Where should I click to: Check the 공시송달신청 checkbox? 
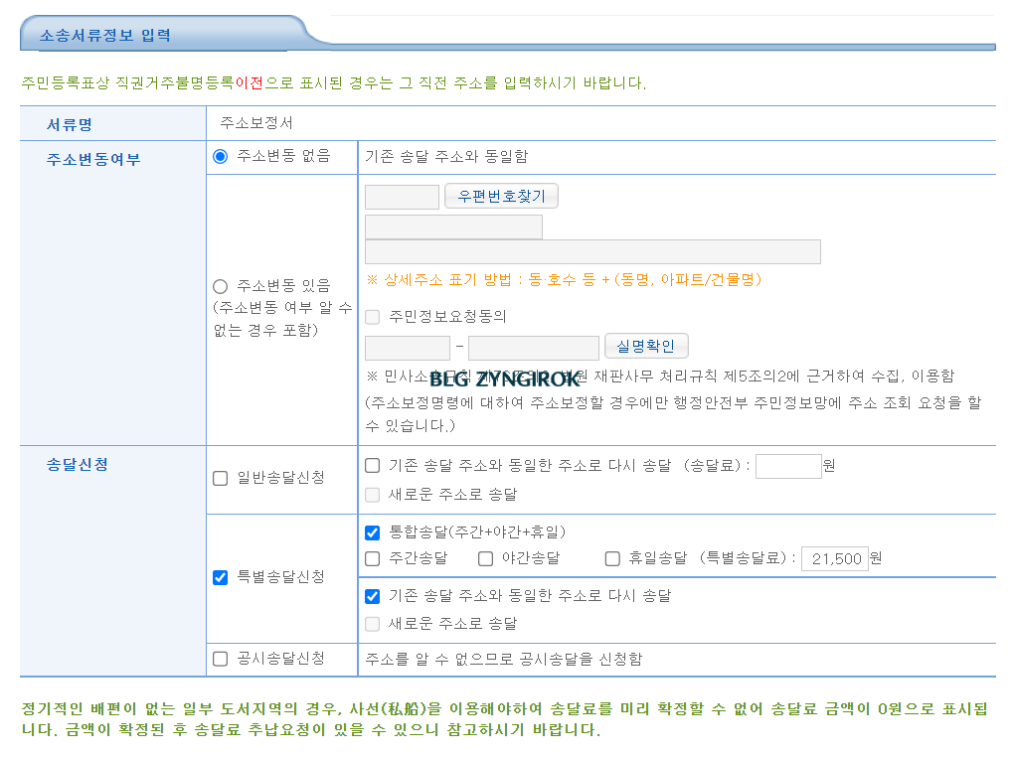pos(219,657)
